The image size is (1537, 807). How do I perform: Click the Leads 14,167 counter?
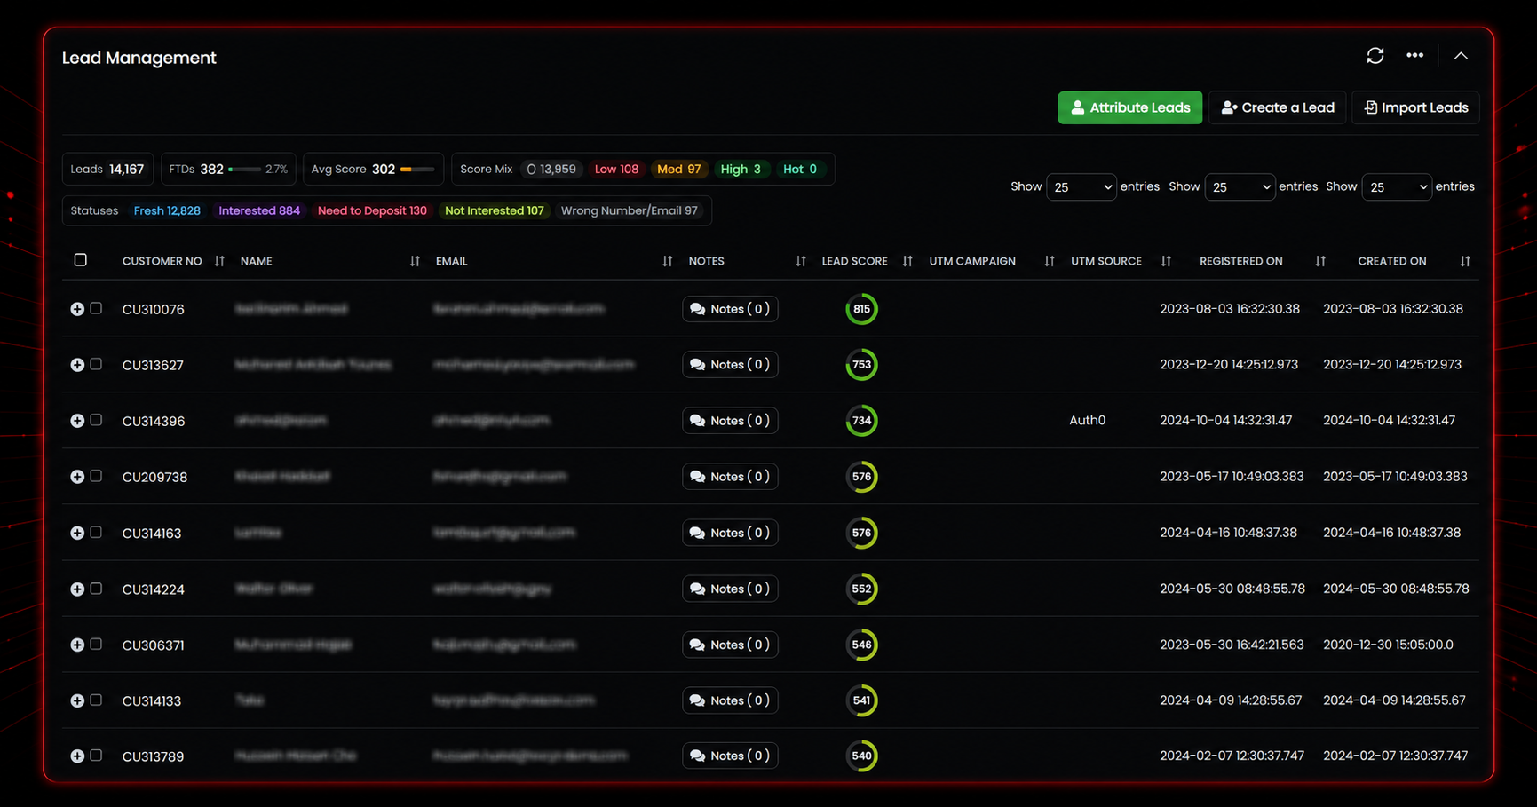107,169
